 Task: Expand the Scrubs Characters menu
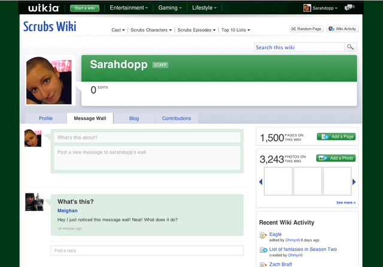(x=151, y=30)
